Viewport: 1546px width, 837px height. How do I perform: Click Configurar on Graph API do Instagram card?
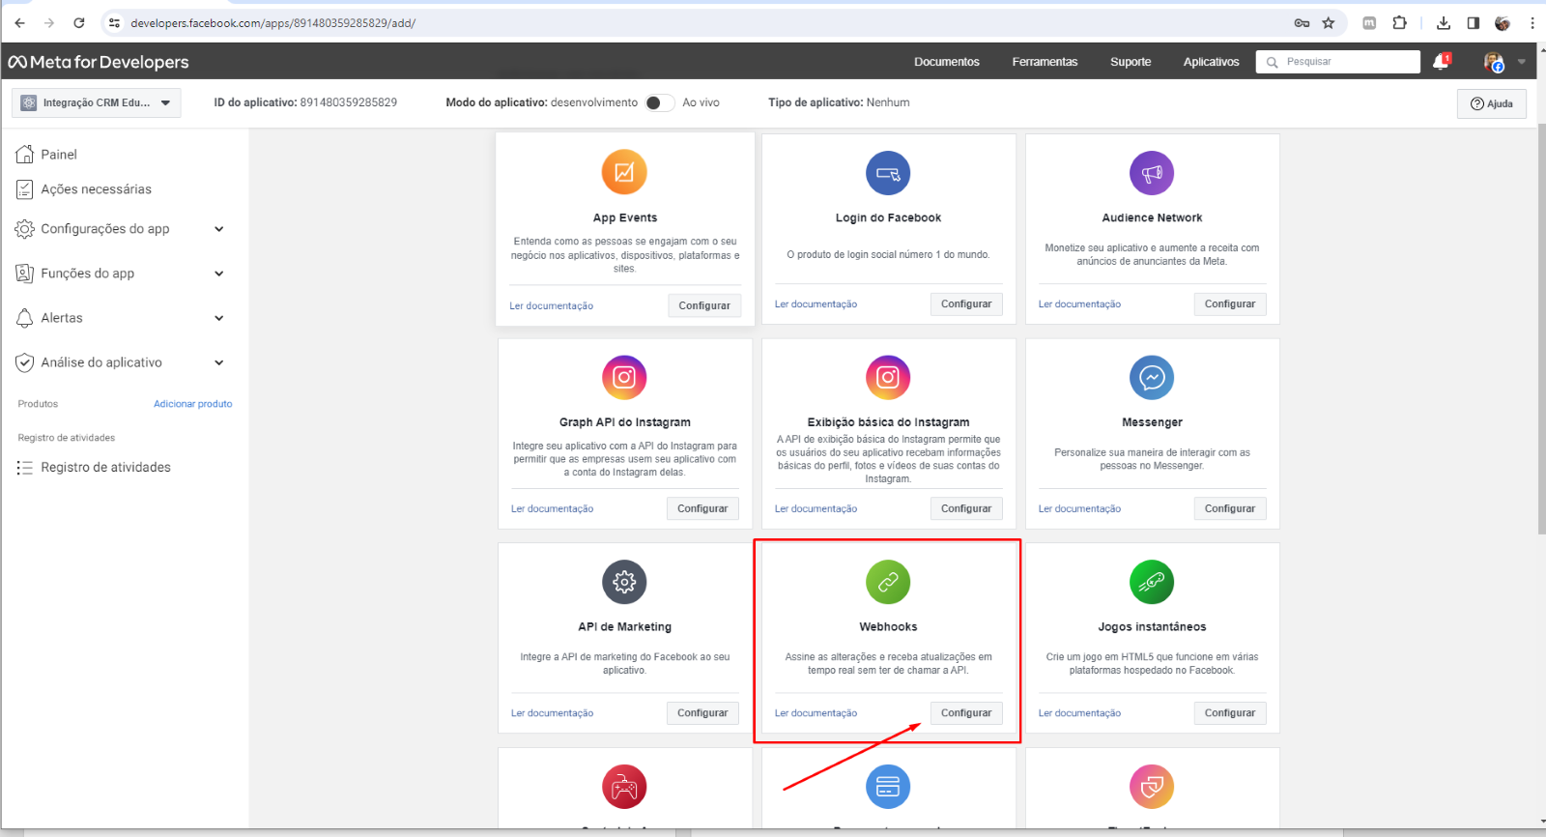click(x=702, y=508)
